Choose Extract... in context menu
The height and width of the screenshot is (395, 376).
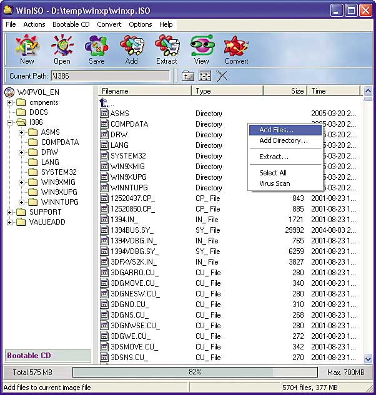pos(285,157)
